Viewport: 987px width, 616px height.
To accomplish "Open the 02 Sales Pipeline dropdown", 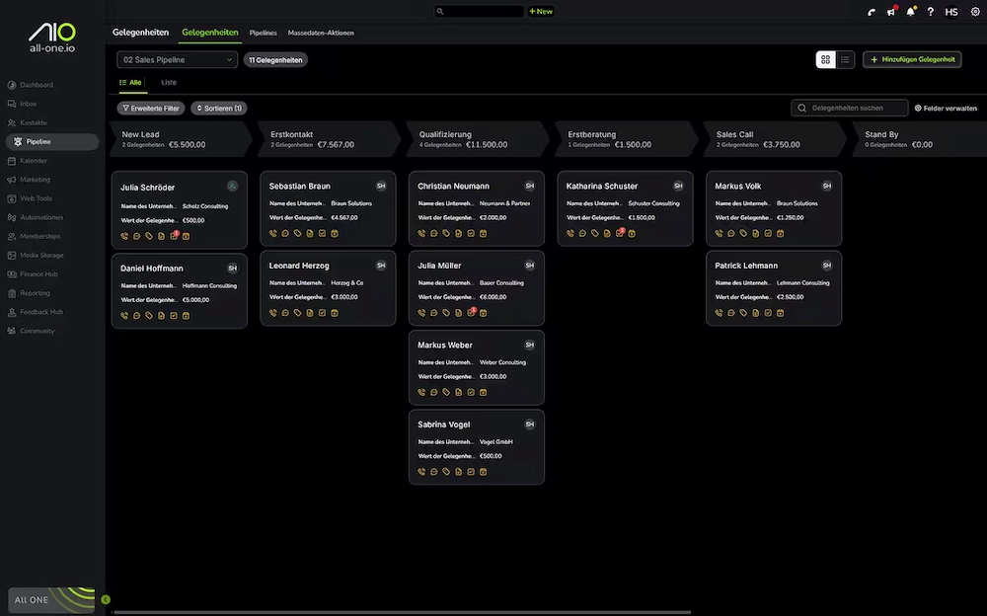I will pos(177,60).
